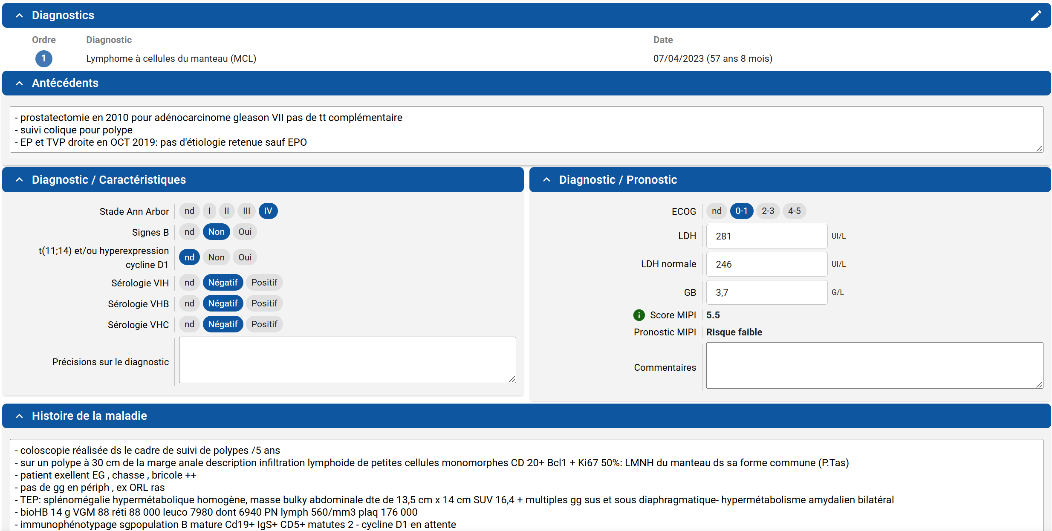Image resolution: width=1052 pixels, height=531 pixels.
Task: Collapse Histoire de la maladie chevron
Action: [x=19, y=416]
